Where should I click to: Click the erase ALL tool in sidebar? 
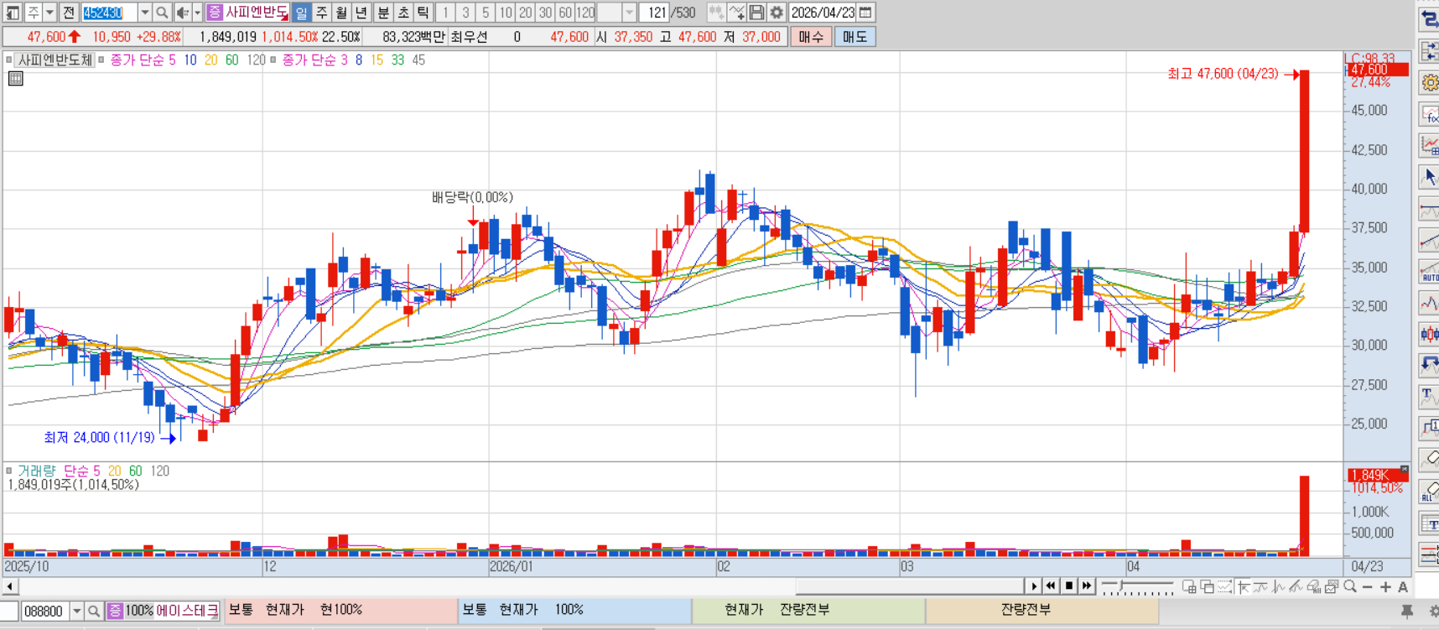point(1429,492)
